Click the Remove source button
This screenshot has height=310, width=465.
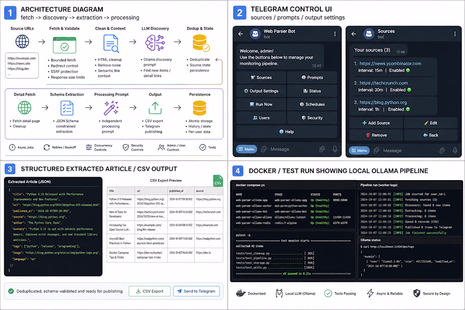[376, 135]
